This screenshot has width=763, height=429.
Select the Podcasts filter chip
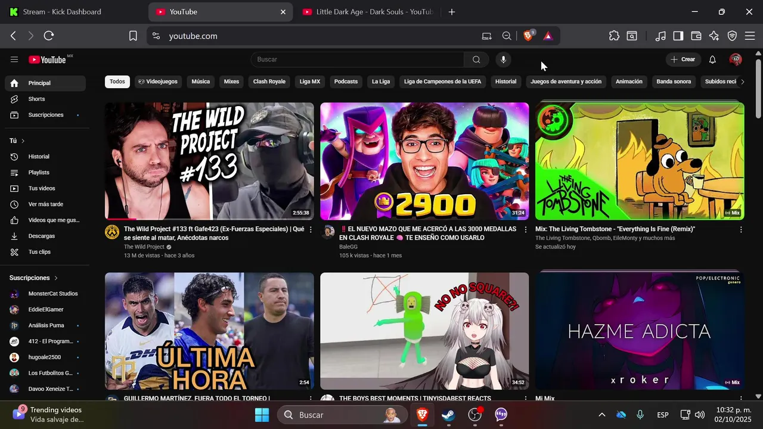[346, 82]
